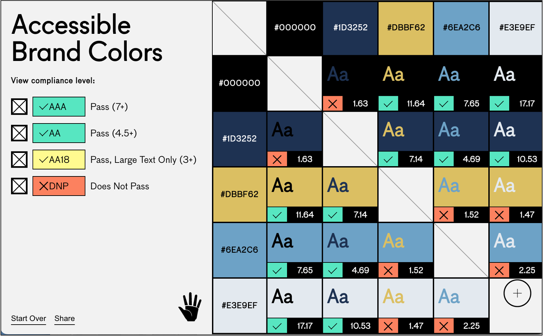The image size is (543, 336).
Task: Click the check icon next to 17.17
Action: point(499,103)
